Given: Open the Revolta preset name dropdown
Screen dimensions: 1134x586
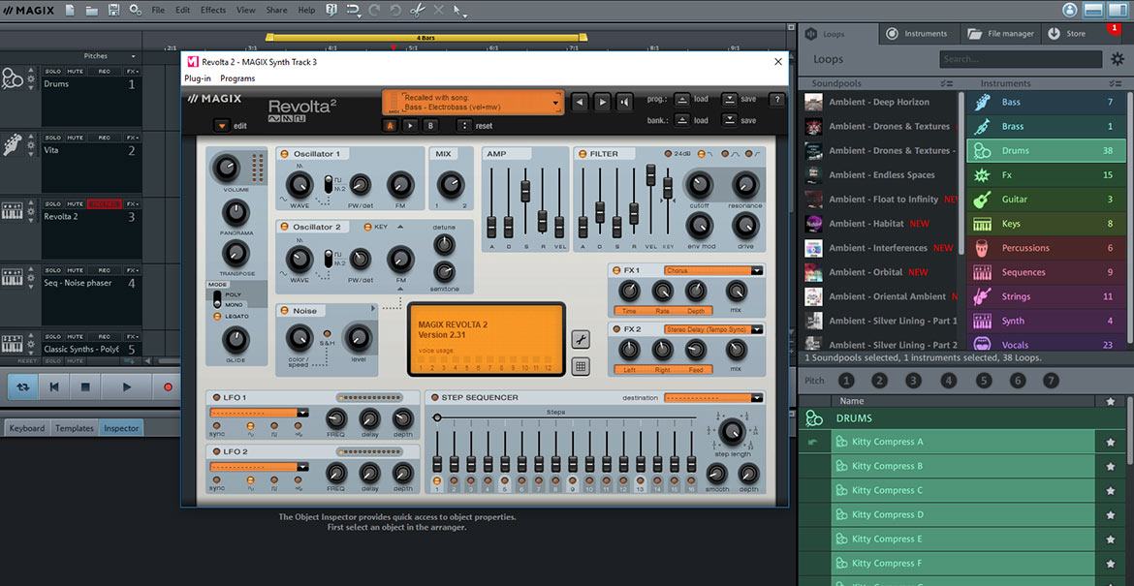Looking at the screenshot, I should [x=555, y=104].
